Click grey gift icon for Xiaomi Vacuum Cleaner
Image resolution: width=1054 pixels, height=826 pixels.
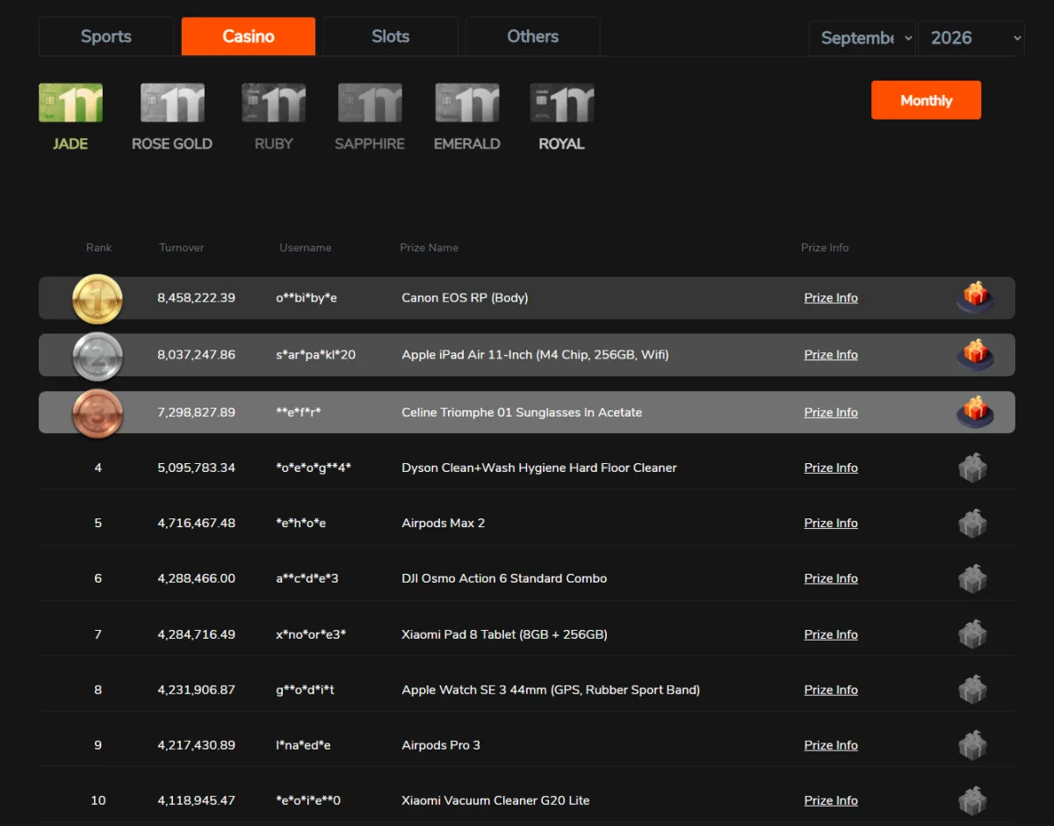point(972,801)
